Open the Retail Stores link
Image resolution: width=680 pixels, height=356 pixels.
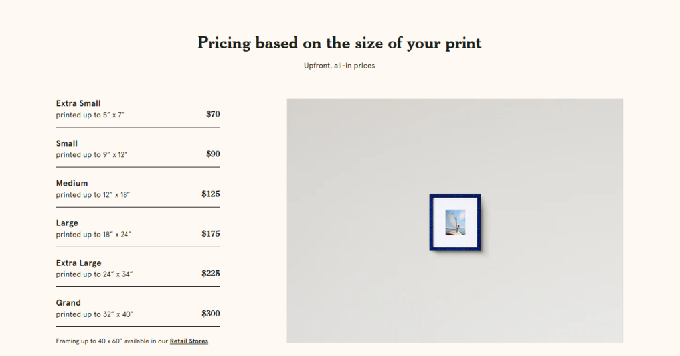pyautogui.click(x=189, y=341)
